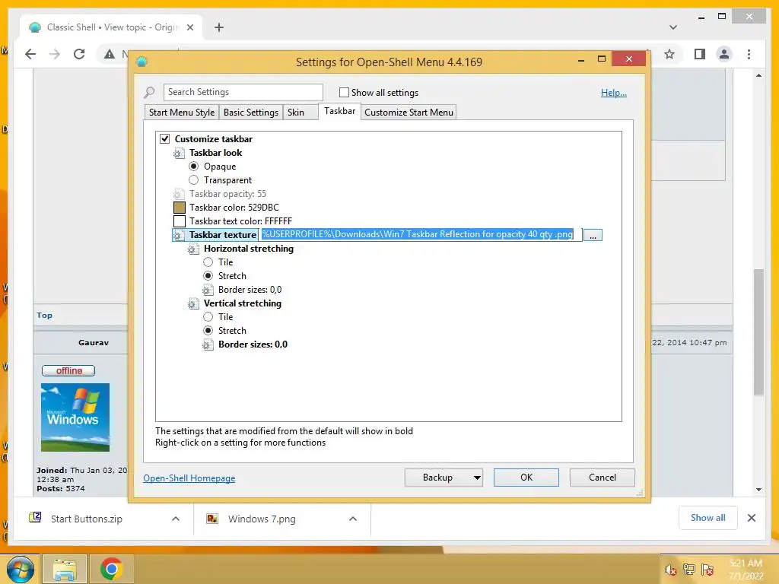This screenshot has height=584, width=779.
Task: Click the gear icon next to Vertical stretching
Action: 192,303
